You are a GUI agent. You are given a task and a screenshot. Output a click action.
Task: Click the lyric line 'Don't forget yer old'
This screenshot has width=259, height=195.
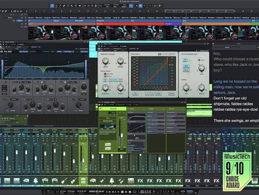(230, 98)
